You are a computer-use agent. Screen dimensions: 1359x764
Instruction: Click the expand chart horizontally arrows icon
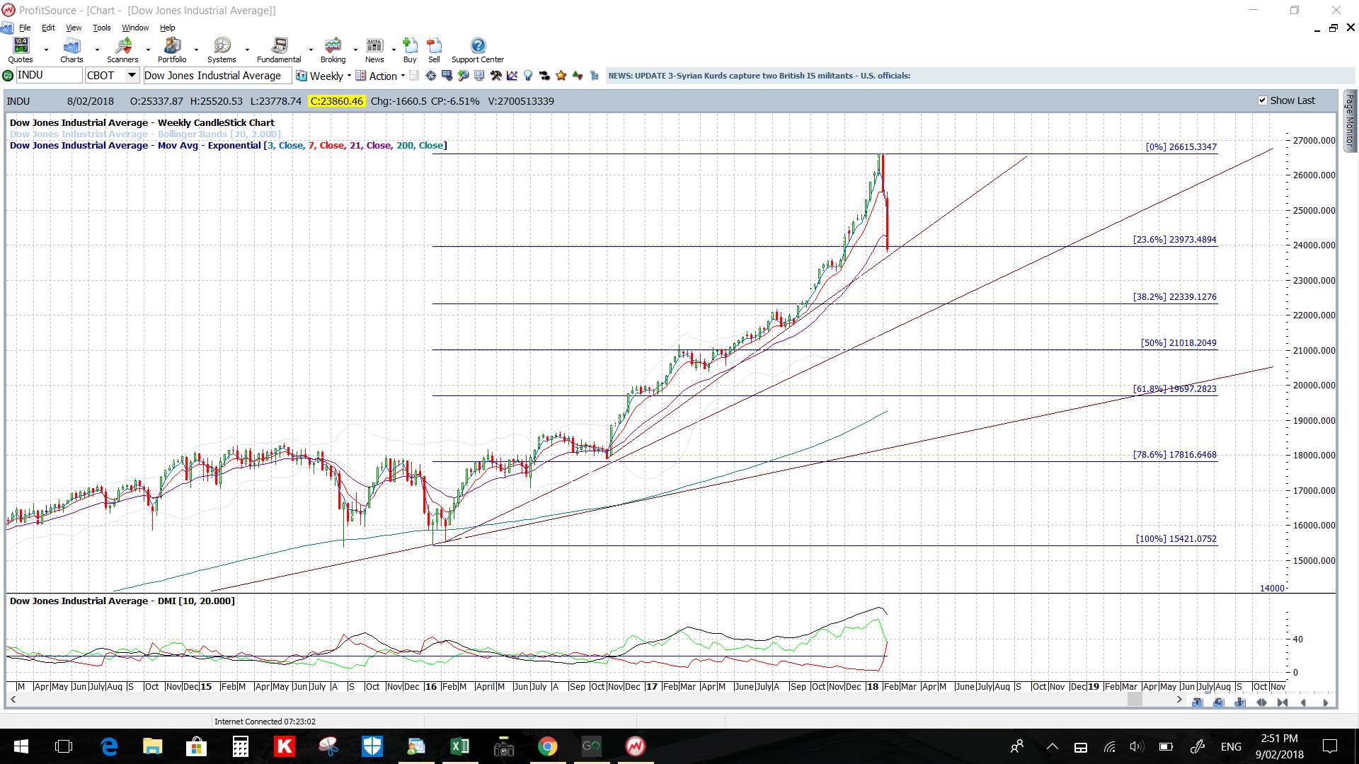[1261, 702]
